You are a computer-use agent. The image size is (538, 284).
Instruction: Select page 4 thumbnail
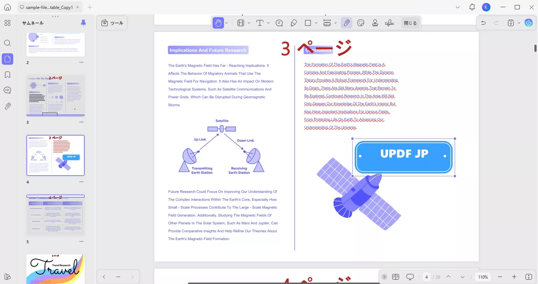click(56, 155)
